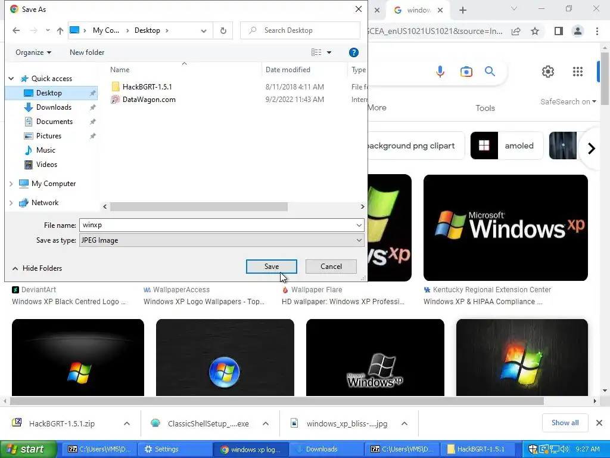
Task: Open the Chrome profile icon
Action: click(578, 31)
